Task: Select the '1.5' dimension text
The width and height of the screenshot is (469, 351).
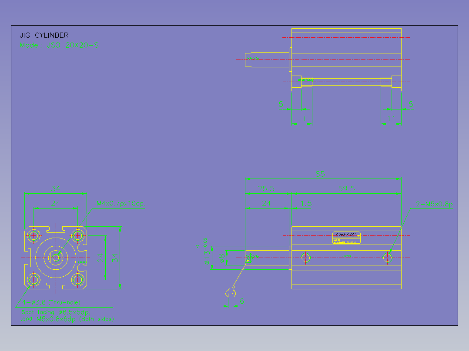Action: pos(306,203)
